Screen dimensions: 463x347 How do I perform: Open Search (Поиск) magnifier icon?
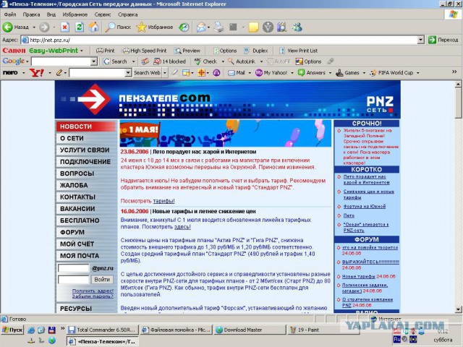(x=110, y=27)
